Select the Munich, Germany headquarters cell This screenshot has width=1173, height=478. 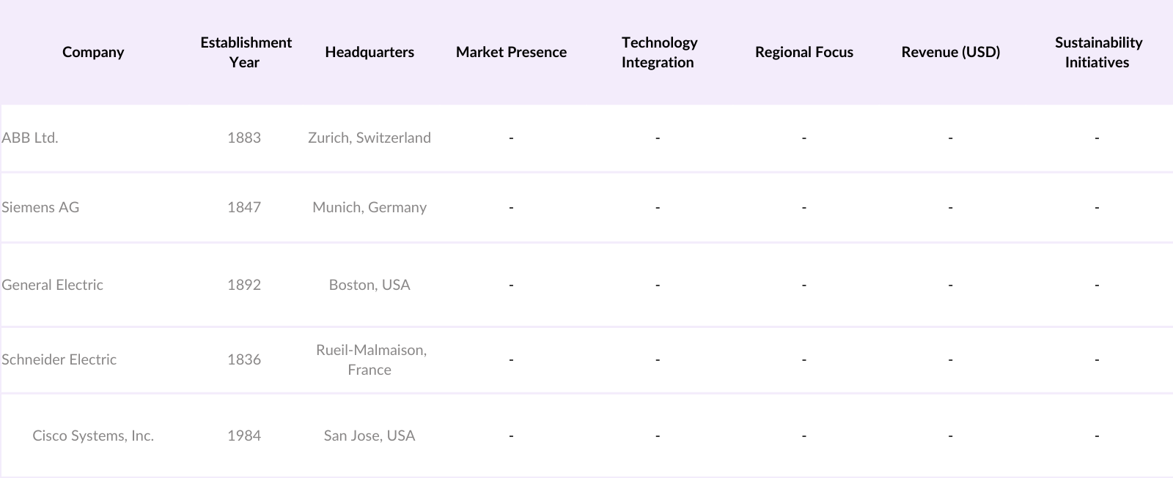click(x=369, y=207)
